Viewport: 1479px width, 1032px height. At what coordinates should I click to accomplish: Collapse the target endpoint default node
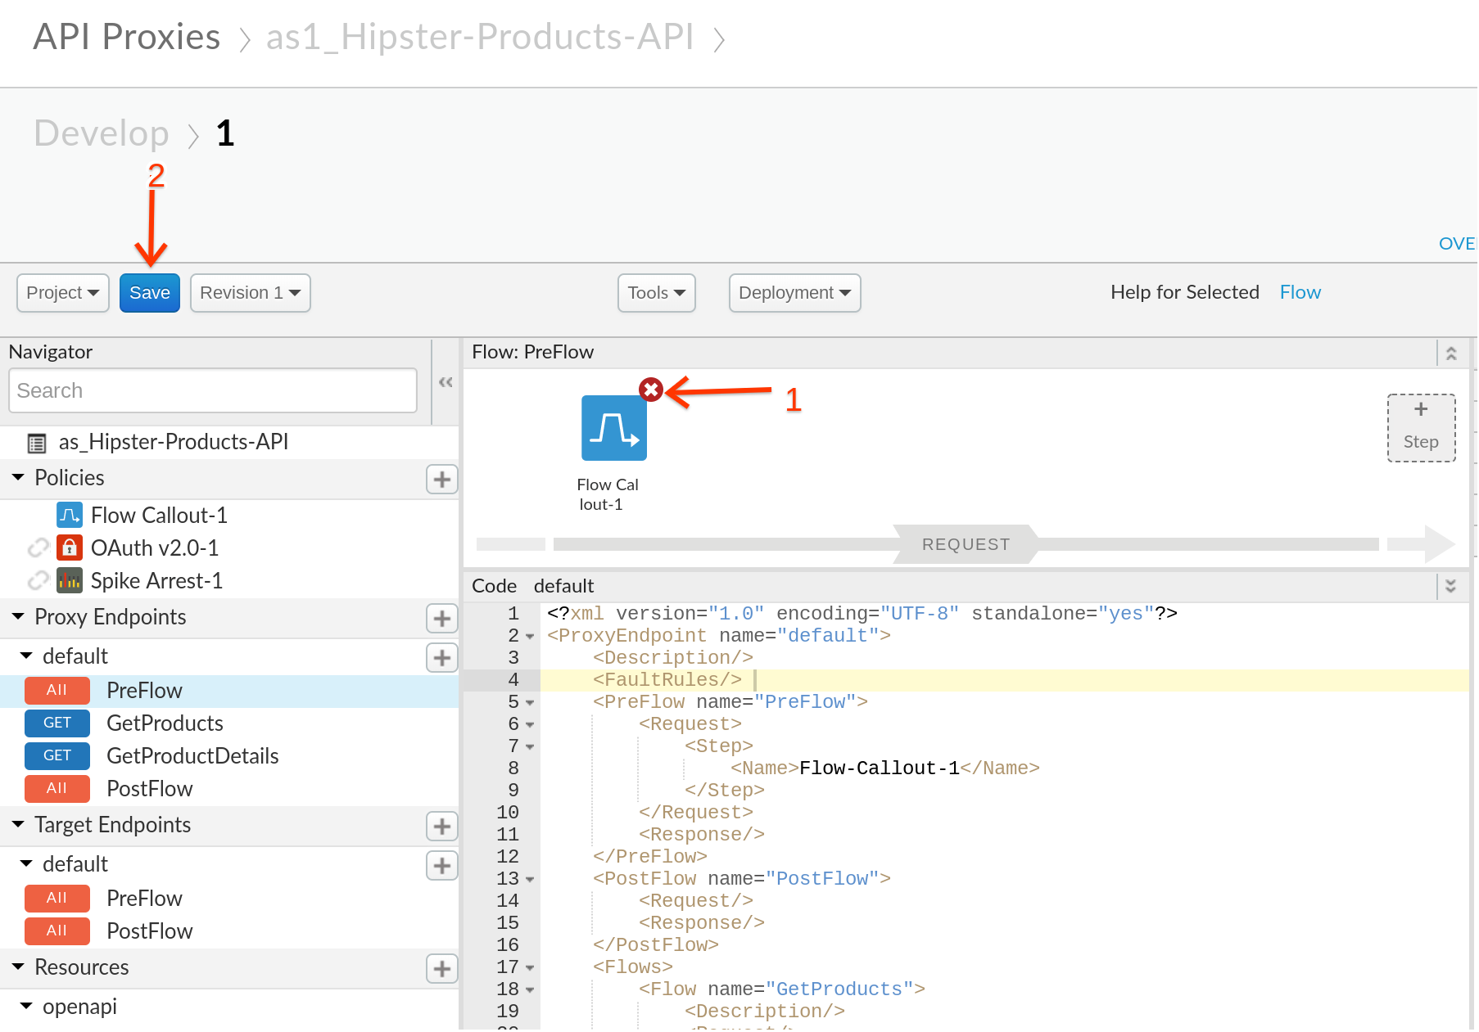(x=26, y=863)
